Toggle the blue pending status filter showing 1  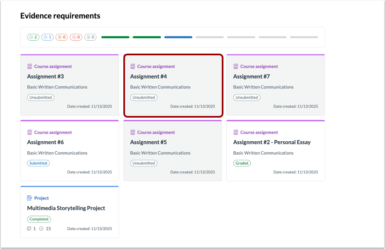(47, 37)
